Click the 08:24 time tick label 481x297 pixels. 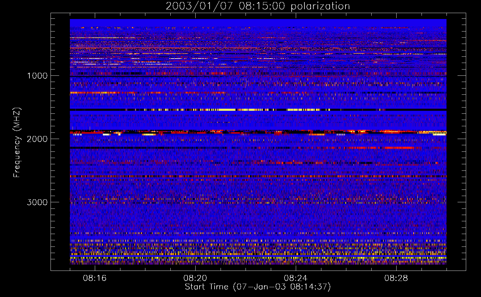295,278
